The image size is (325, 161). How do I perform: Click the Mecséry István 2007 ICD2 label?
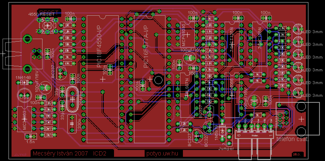point(70,153)
